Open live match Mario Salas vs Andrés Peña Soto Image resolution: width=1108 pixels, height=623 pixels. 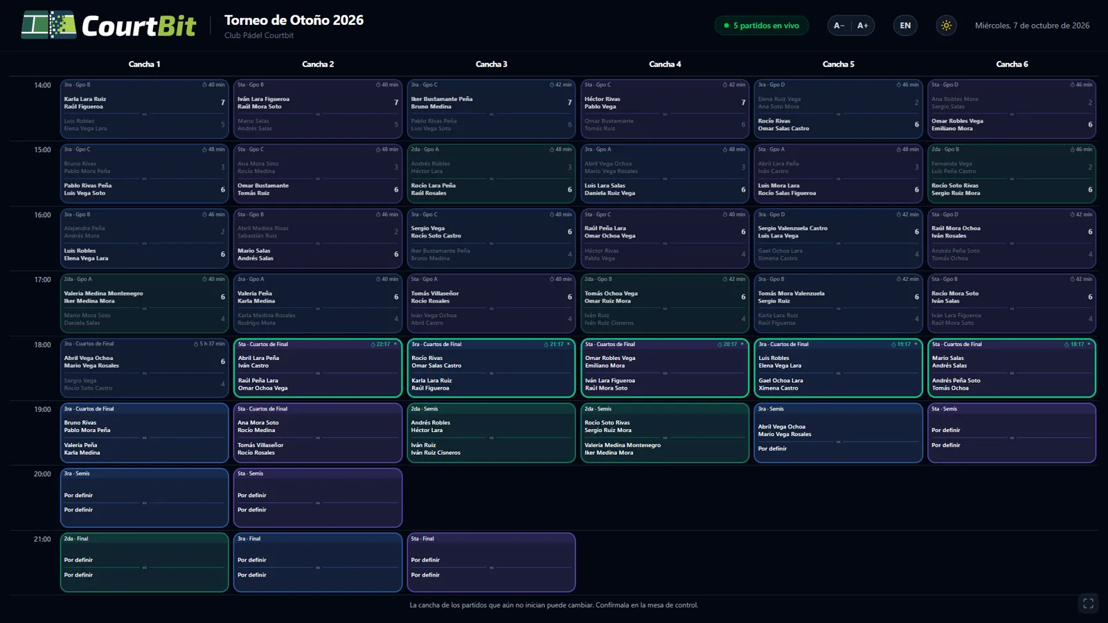pyautogui.click(x=1012, y=368)
